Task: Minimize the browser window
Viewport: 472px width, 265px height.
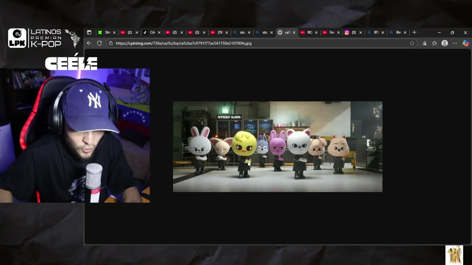Action: click(x=439, y=32)
